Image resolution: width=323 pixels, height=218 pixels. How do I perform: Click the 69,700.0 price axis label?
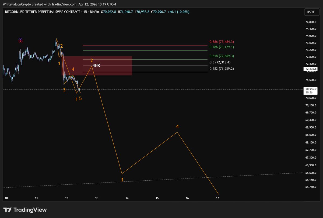pos(311,113)
